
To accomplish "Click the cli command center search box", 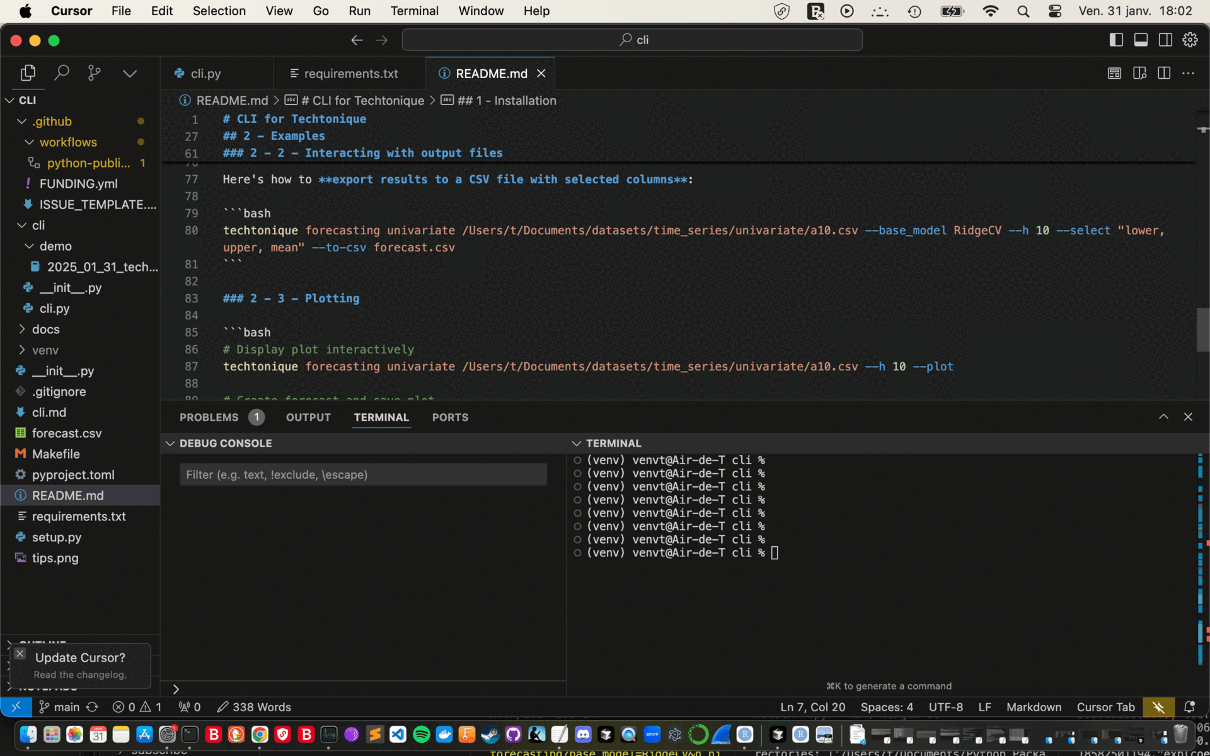I will tap(632, 40).
